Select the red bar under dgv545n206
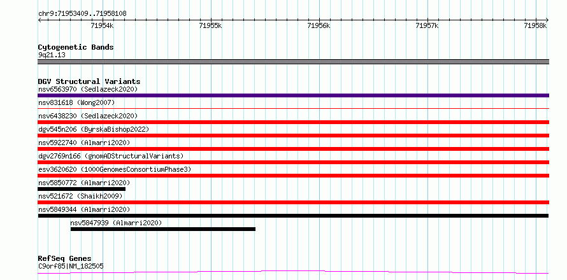This screenshot has width=567, height=280. pos(293,136)
